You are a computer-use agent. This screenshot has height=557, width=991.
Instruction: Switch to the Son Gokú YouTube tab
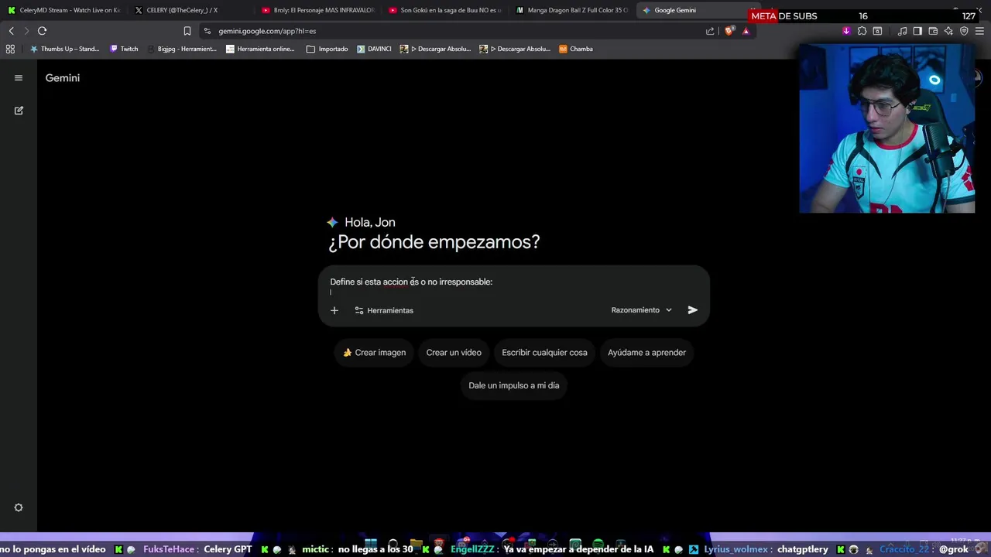tap(444, 10)
